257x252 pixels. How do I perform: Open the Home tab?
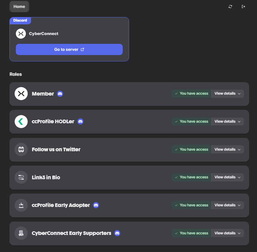click(x=19, y=6)
